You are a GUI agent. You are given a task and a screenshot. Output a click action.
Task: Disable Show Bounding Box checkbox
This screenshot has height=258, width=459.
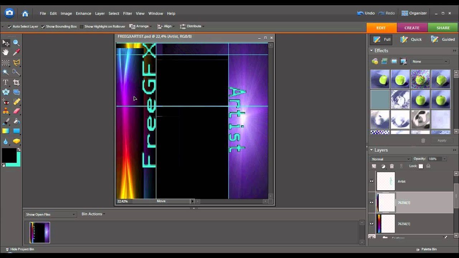[43, 27]
